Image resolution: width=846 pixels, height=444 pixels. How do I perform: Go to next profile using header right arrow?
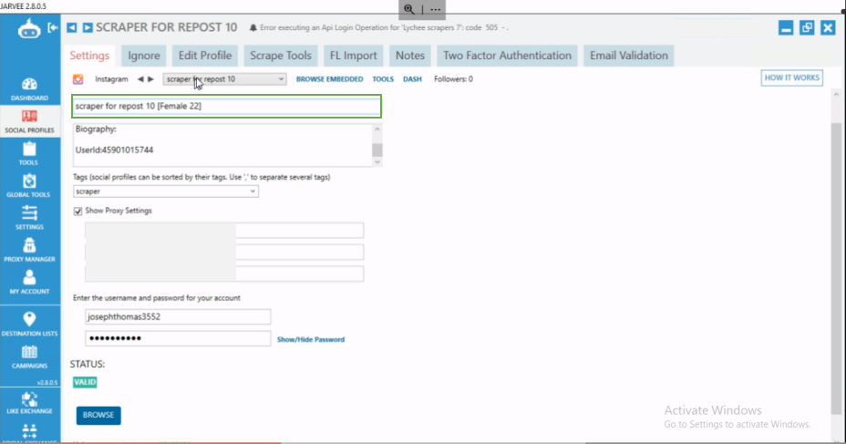[x=88, y=27]
